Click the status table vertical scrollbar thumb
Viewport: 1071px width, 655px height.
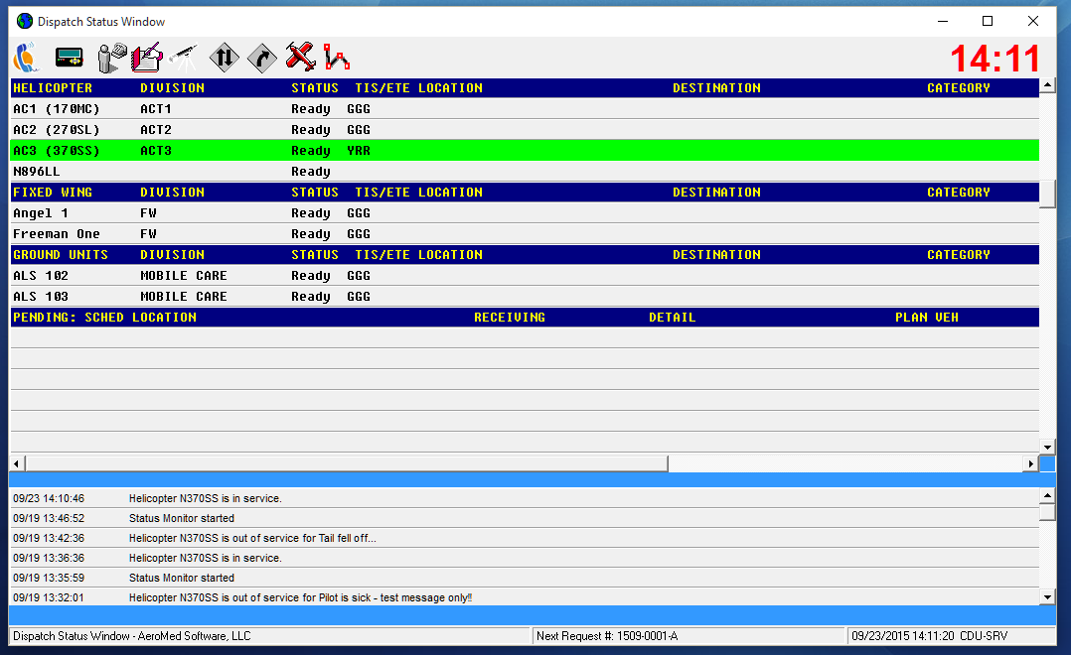[1047, 194]
